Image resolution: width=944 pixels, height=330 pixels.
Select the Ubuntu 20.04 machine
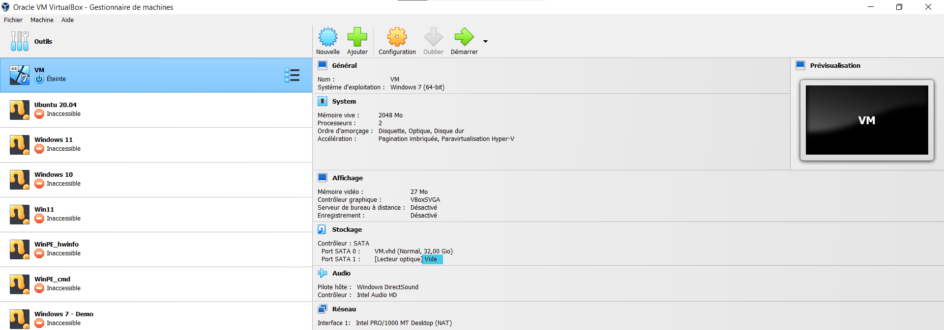click(56, 110)
